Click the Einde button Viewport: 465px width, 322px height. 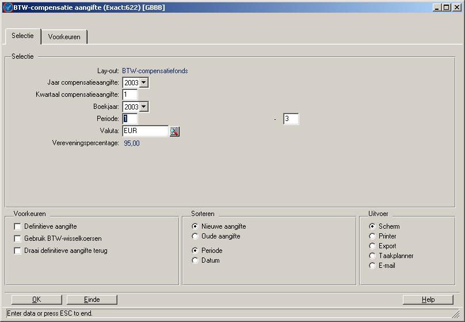(92, 300)
